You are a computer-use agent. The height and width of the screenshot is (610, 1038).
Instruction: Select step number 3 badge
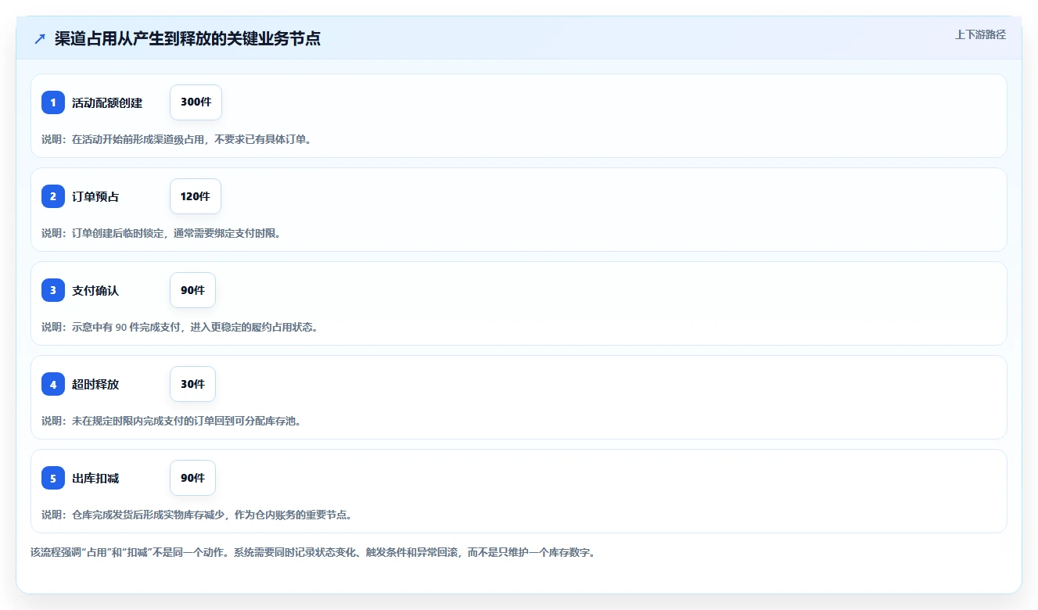point(53,290)
